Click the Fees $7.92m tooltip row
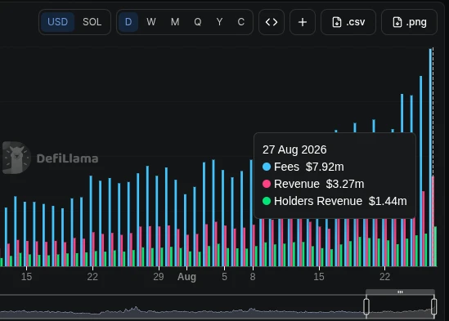Screen dimensions: 449x321 point(303,167)
